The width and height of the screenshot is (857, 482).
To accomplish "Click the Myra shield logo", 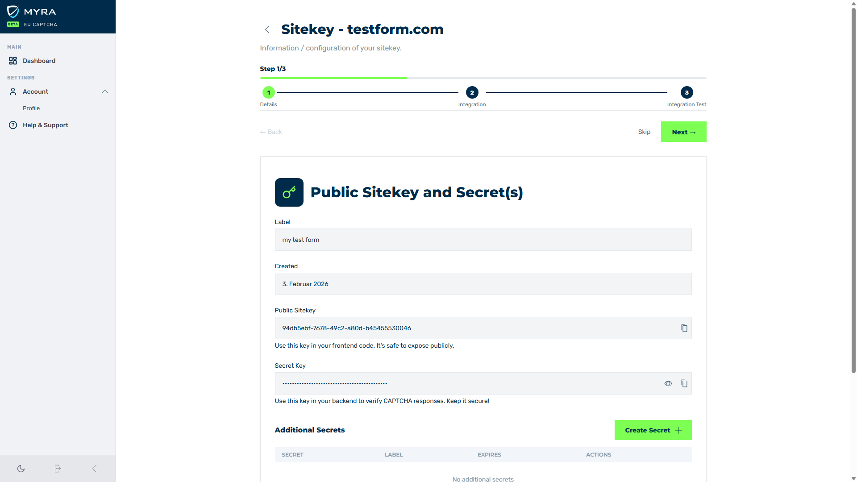I will (13, 12).
